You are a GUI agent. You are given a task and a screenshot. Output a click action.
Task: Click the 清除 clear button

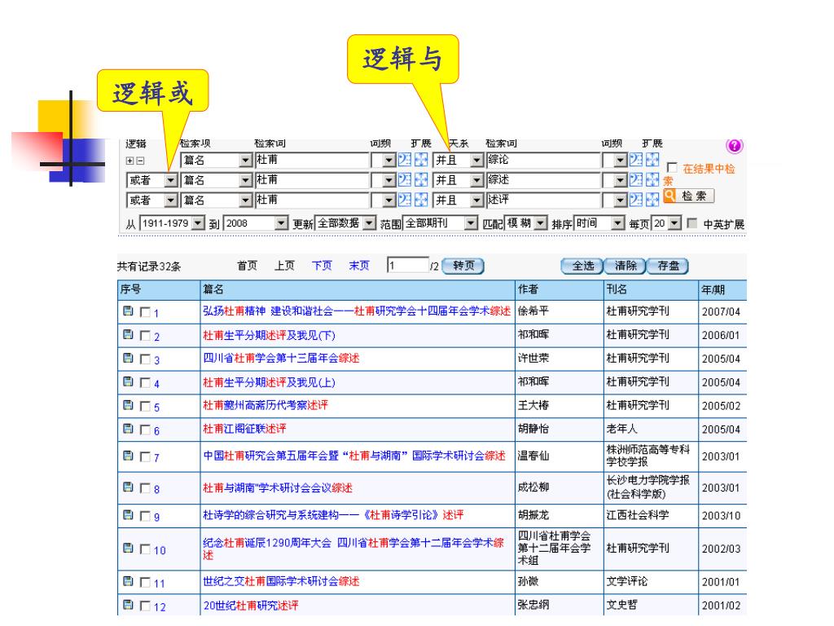point(625,266)
